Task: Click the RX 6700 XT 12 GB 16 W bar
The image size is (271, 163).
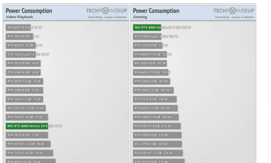Action: pyautogui.click(x=25, y=108)
